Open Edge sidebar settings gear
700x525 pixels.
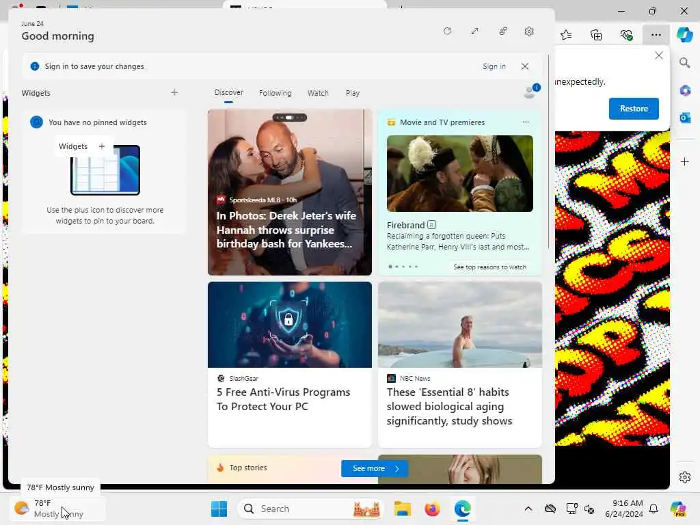[685, 477]
